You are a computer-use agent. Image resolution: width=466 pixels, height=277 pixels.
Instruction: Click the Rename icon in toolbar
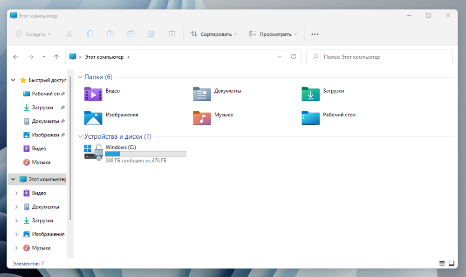[131, 34]
